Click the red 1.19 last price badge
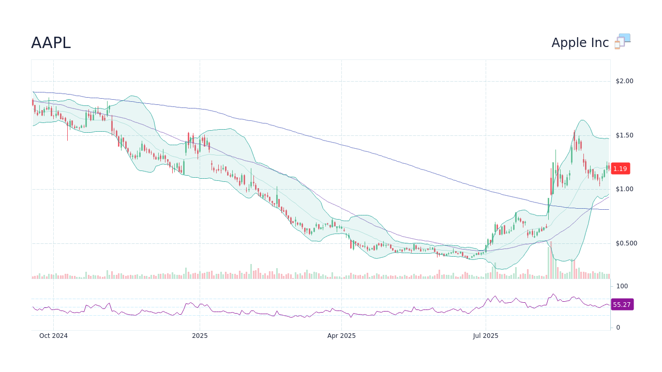Viewport: 662px width, 372px height. tap(620, 168)
